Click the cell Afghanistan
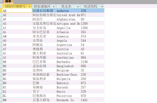 [68, 19]
